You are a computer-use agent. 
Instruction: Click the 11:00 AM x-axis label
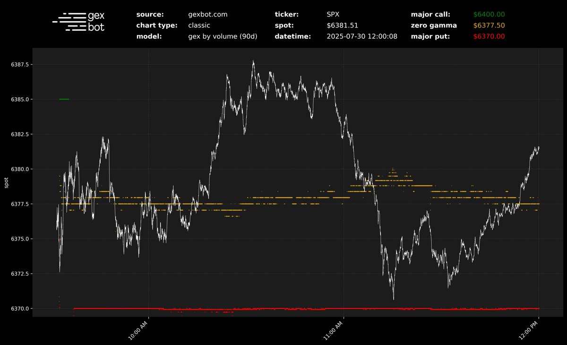(333, 329)
